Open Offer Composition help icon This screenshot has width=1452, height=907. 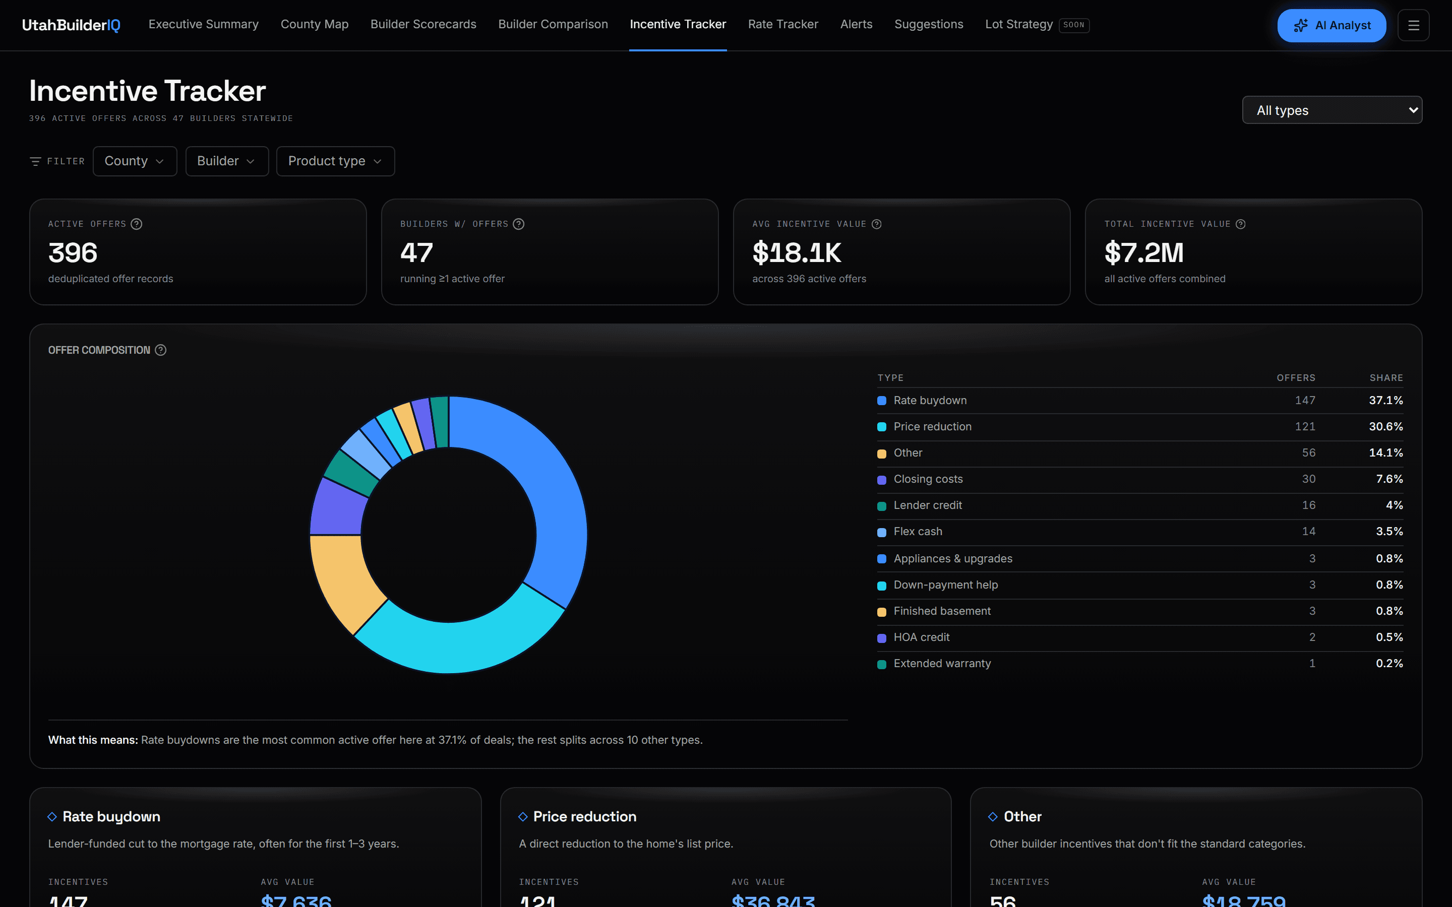[161, 350]
